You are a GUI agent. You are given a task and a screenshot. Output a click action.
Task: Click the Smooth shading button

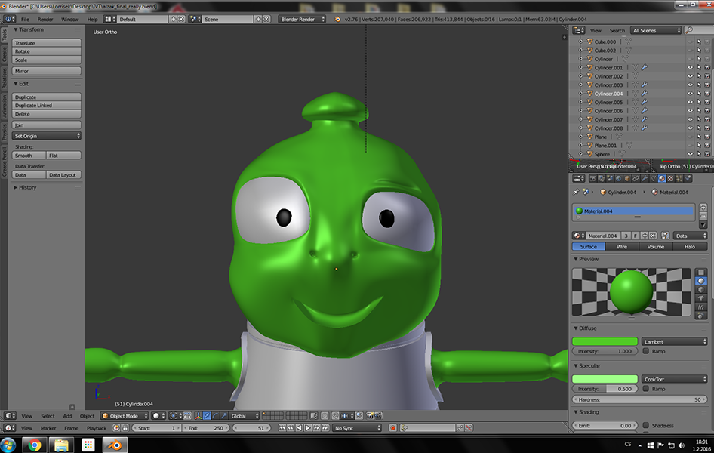29,156
